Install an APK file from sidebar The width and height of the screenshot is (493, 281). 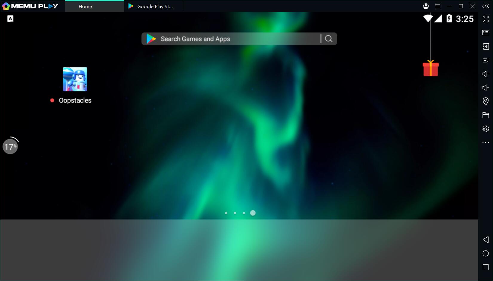486,46
